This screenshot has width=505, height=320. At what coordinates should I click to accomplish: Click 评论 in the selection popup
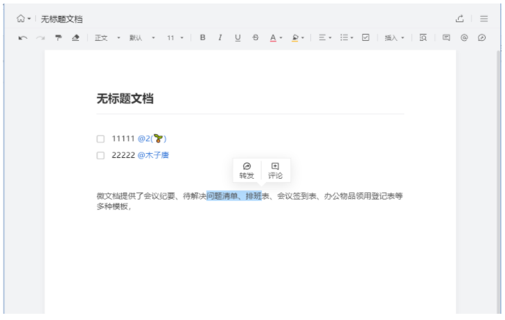click(275, 170)
